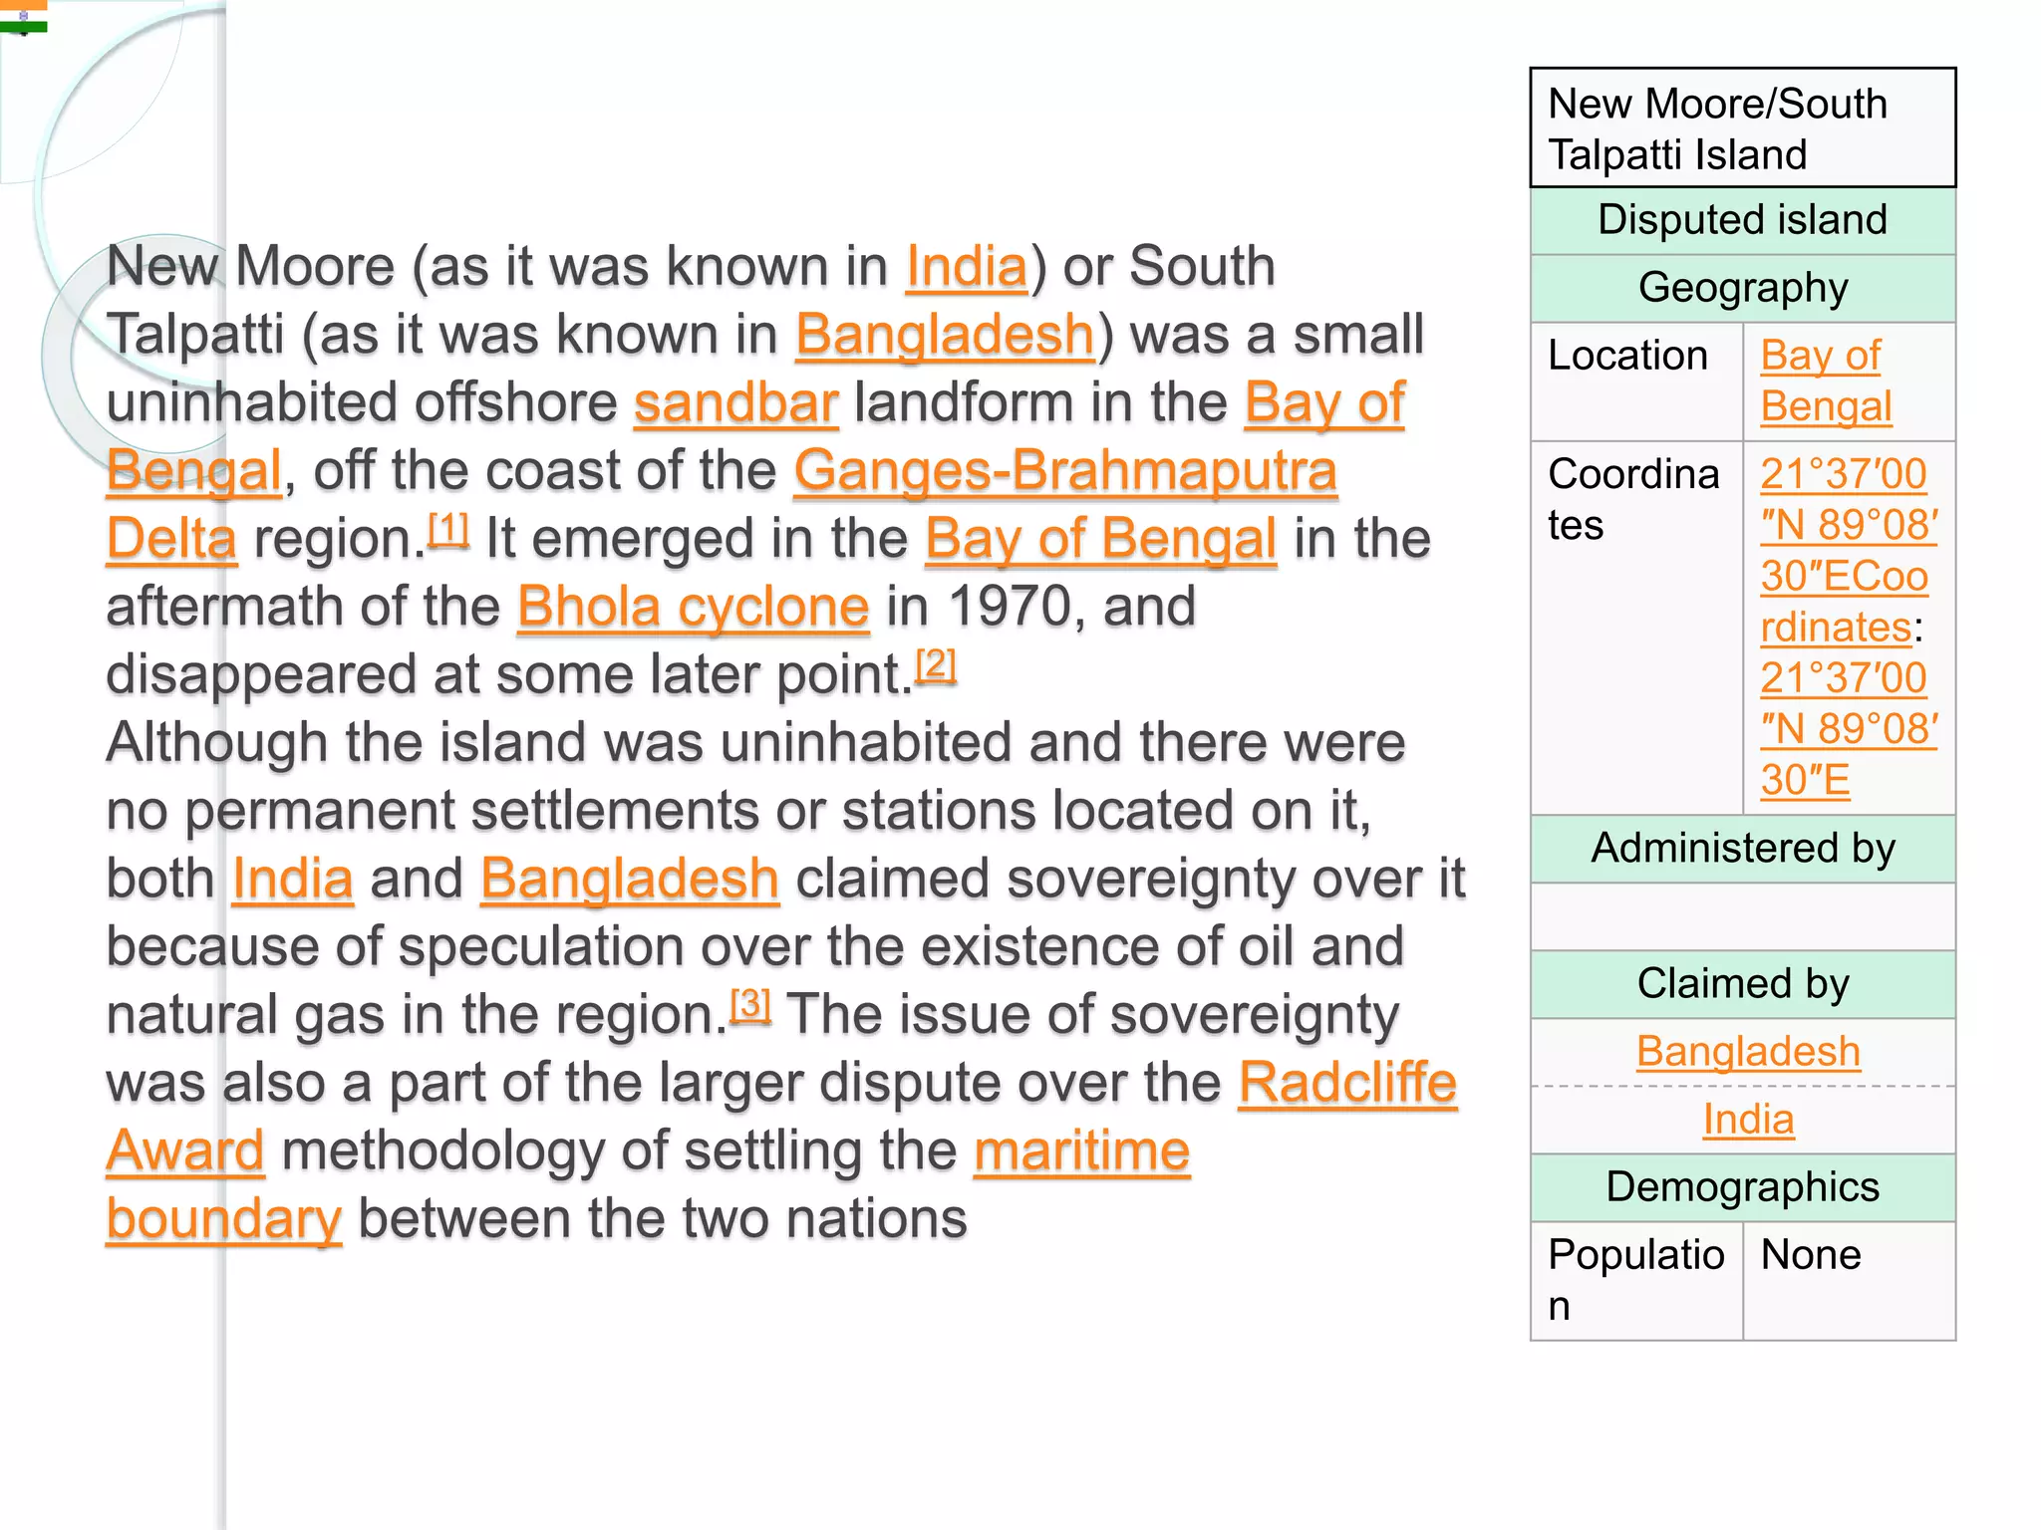
Task: Follow the Bhola cyclone link
Action: tap(694, 607)
